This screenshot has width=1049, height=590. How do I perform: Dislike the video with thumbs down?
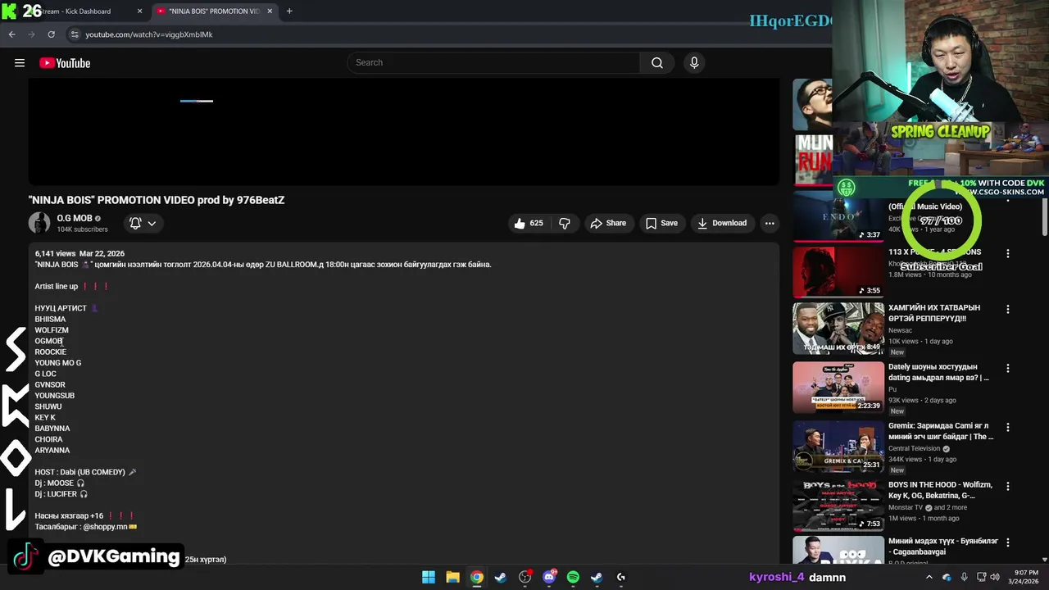coord(565,223)
